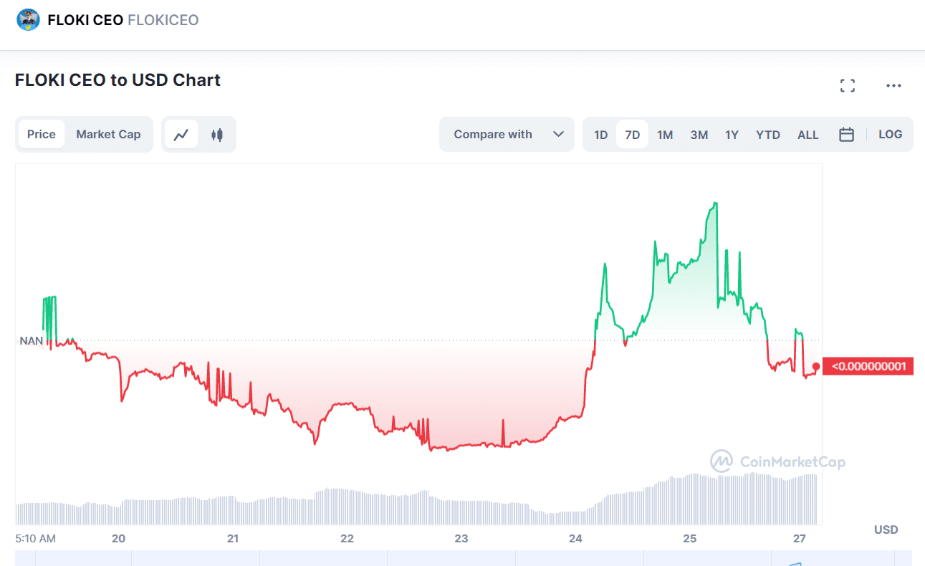Screen dimensions: 925x566
Task: Click the 5:10 AM time axis label
Action: click(36, 538)
